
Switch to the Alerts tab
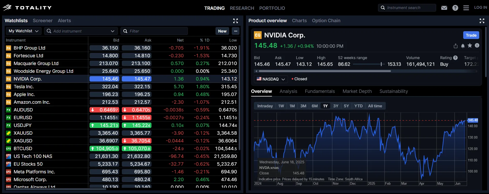point(64,21)
